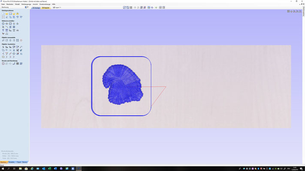Select the Draw Arc tool
Viewport: 305px width, 171px height.
click(6, 27)
